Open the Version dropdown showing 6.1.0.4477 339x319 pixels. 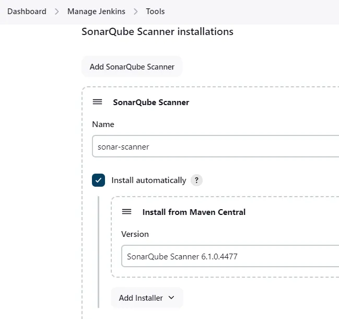[x=230, y=256]
